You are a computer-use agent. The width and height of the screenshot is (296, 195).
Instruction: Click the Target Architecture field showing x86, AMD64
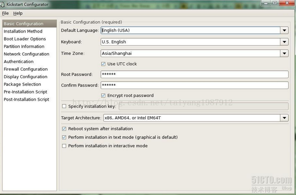tap(192, 118)
